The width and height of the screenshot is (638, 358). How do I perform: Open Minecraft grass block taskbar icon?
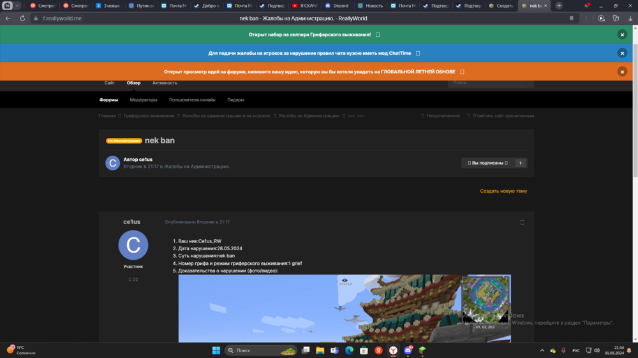coord(422,350)
